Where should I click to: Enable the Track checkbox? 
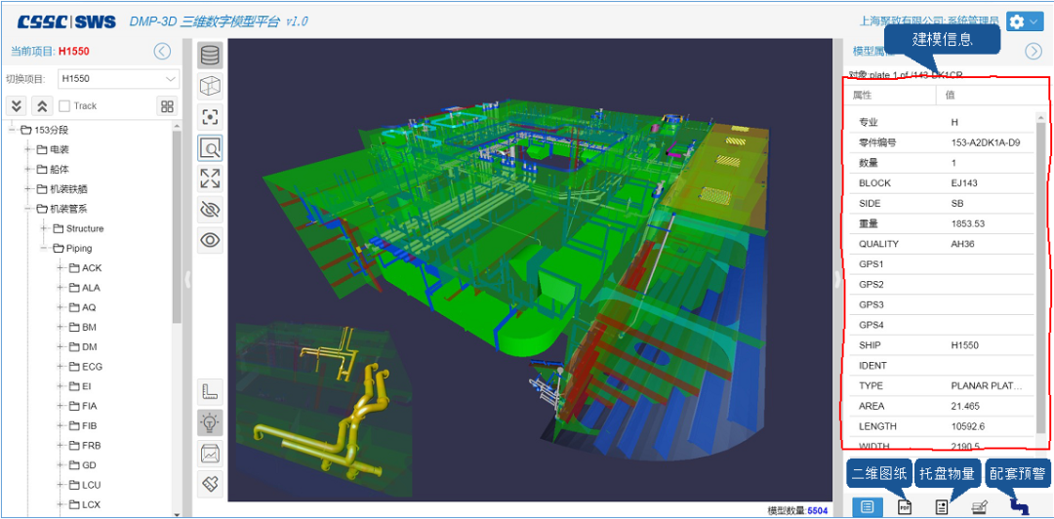[x=64, y=106]
